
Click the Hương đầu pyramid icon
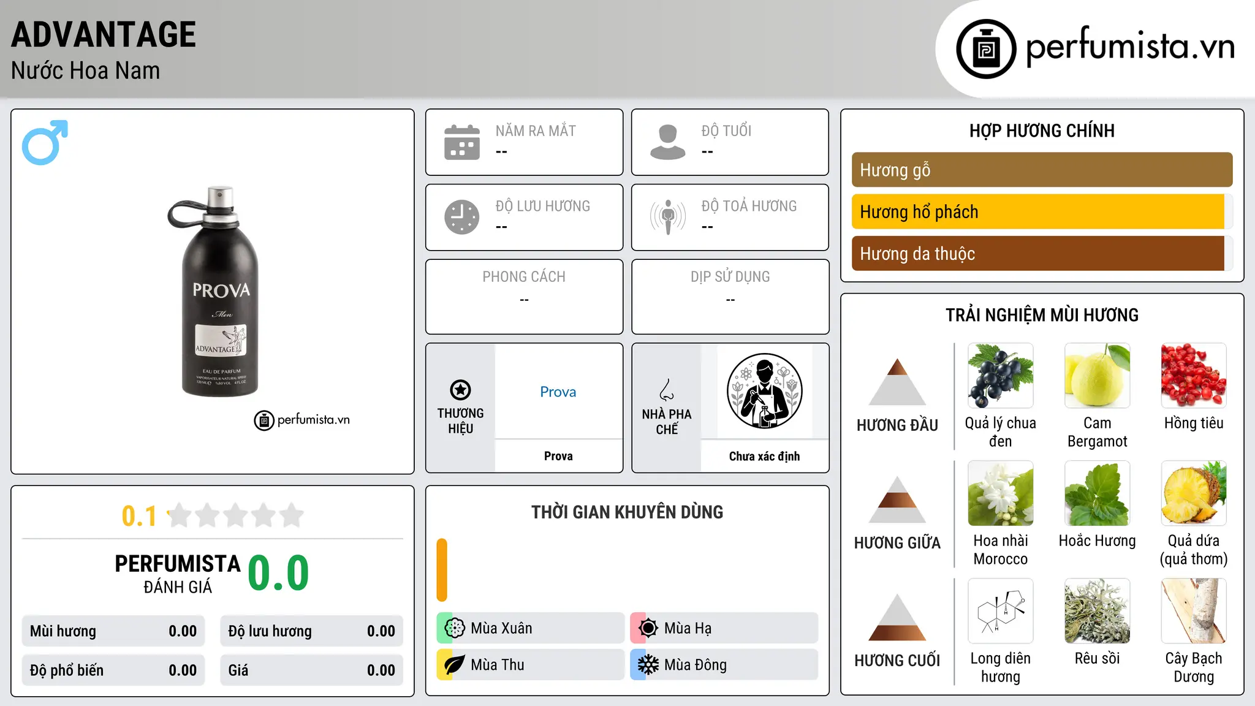click(898, 382)
